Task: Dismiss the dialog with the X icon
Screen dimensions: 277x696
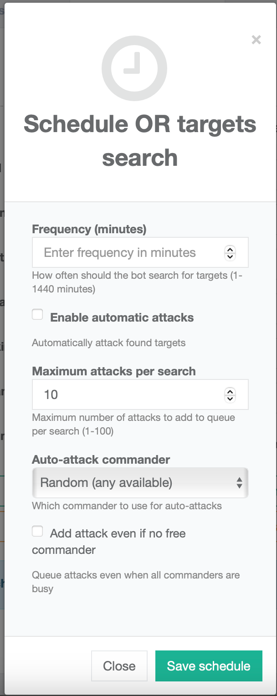Action: point(256,40)
